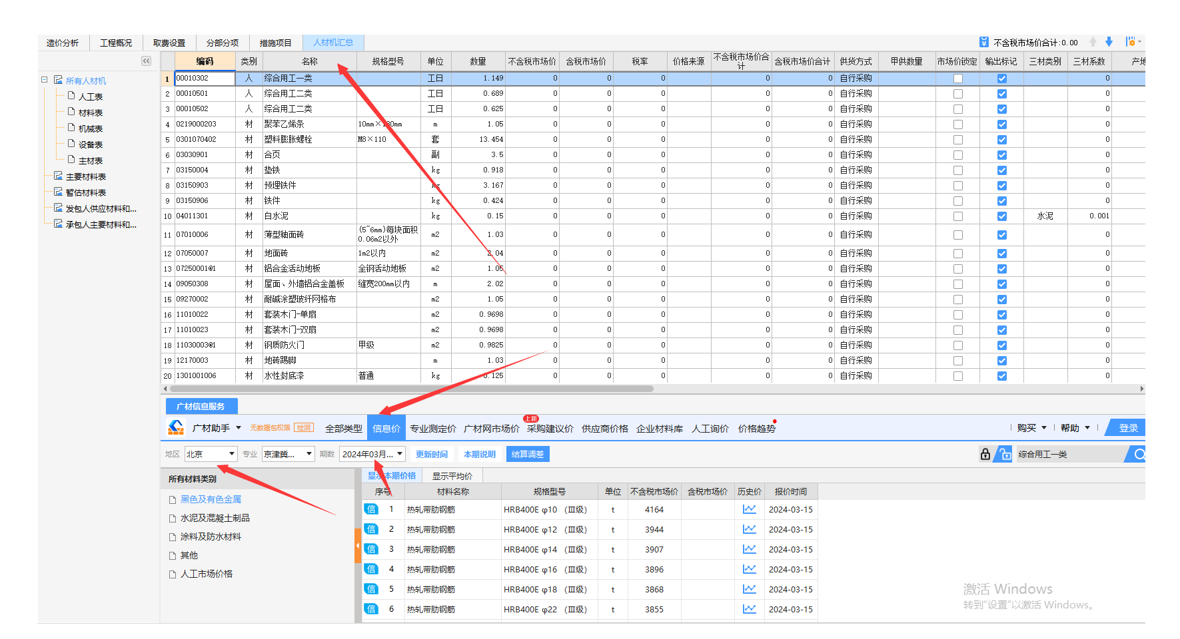Toggle 市场价锁定 checkbox for 钢质防火门
The height and width of the screenshot is (639, 1180).
tap(958, 345)
